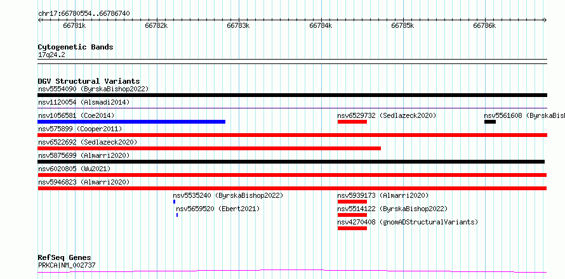Viewport: 565px width, 279px height.
Task: Click the 66786k ruler position
Action: point(484,25)
